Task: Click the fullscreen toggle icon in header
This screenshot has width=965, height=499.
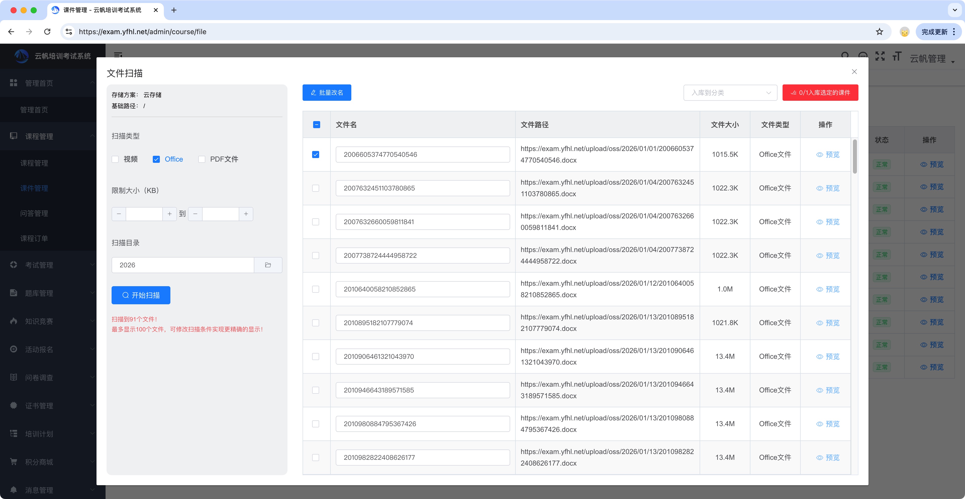Action: [x=880, y=56]
